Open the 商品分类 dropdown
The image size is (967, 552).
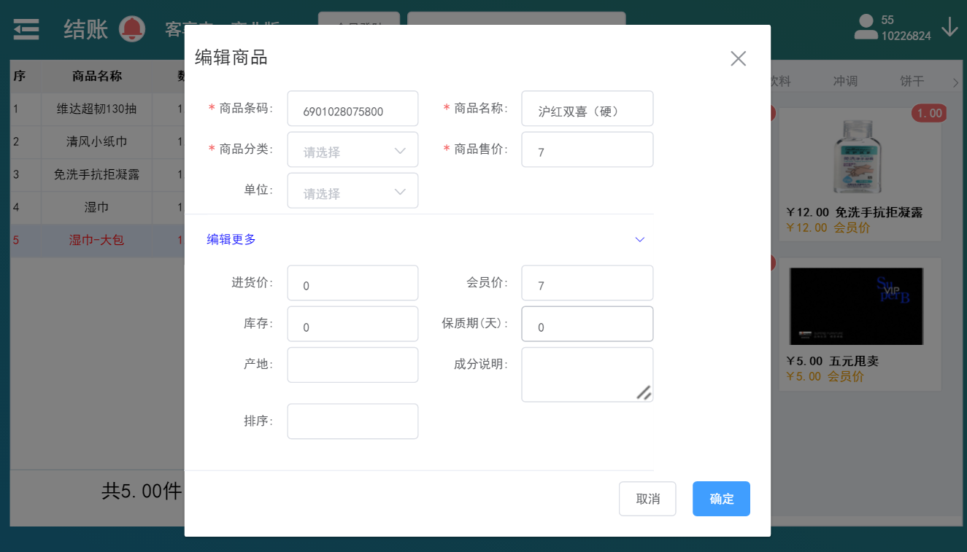click(352, 150)
